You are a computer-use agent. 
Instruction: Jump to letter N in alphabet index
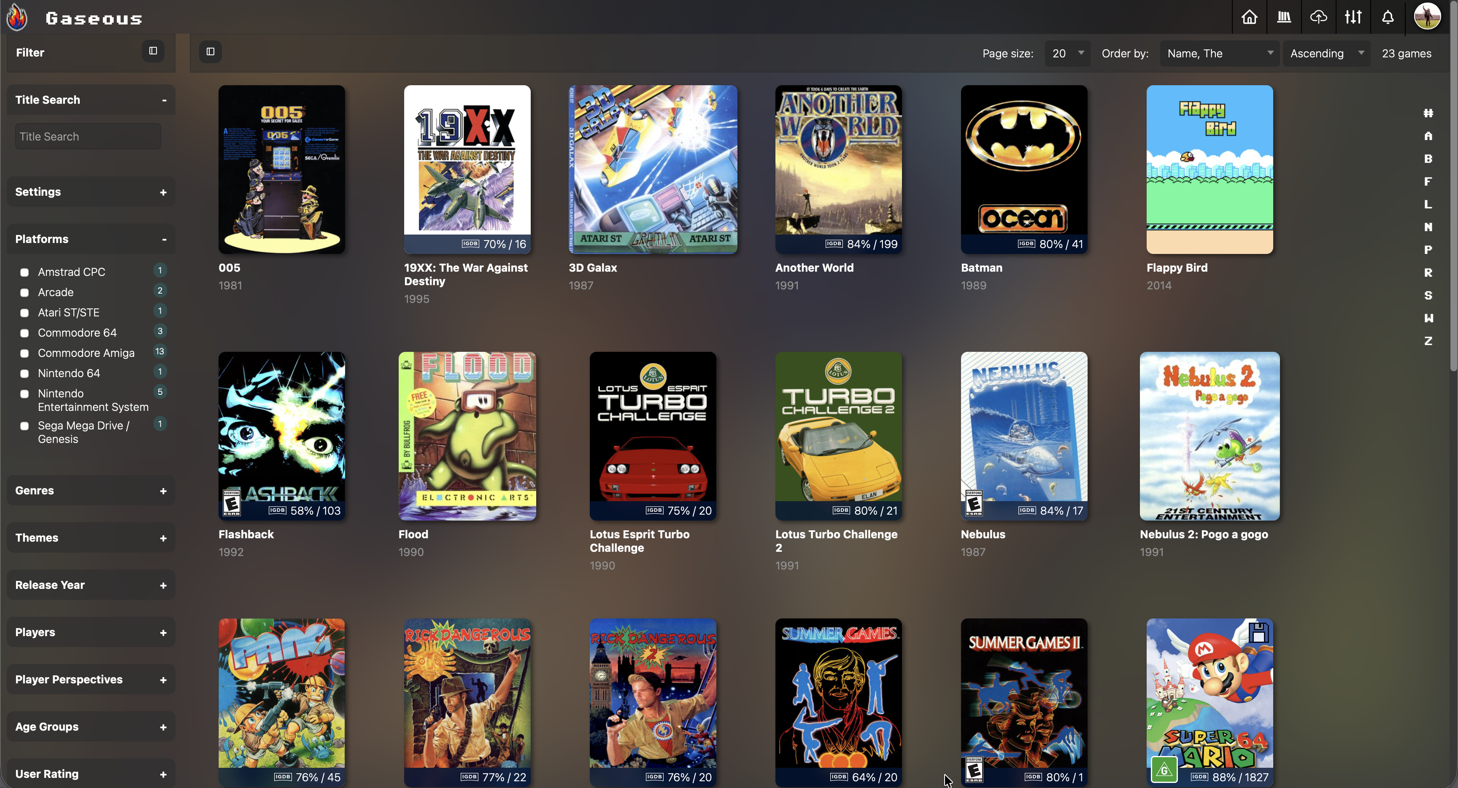coord(1428,227)
